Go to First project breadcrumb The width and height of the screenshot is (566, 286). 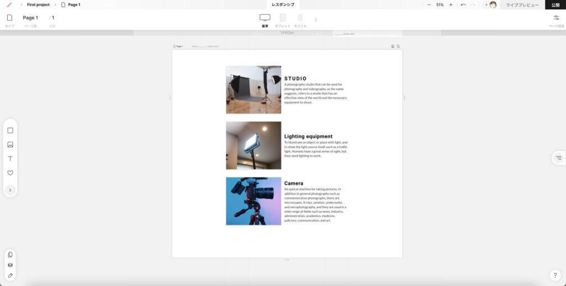[x=38, y=4]
